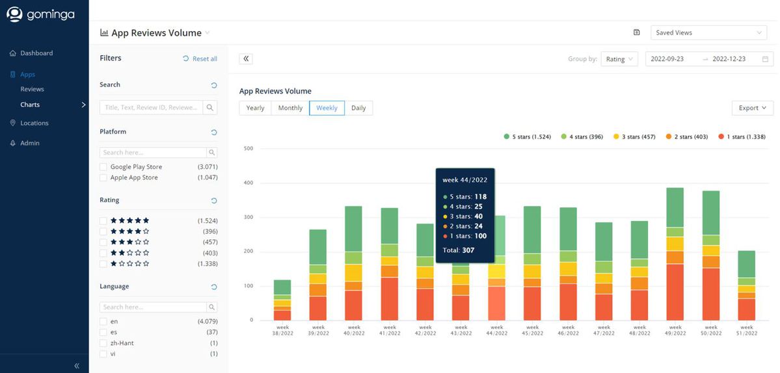Open the Export dropdown menu
The image size is (780, 373).
[752, 108]
